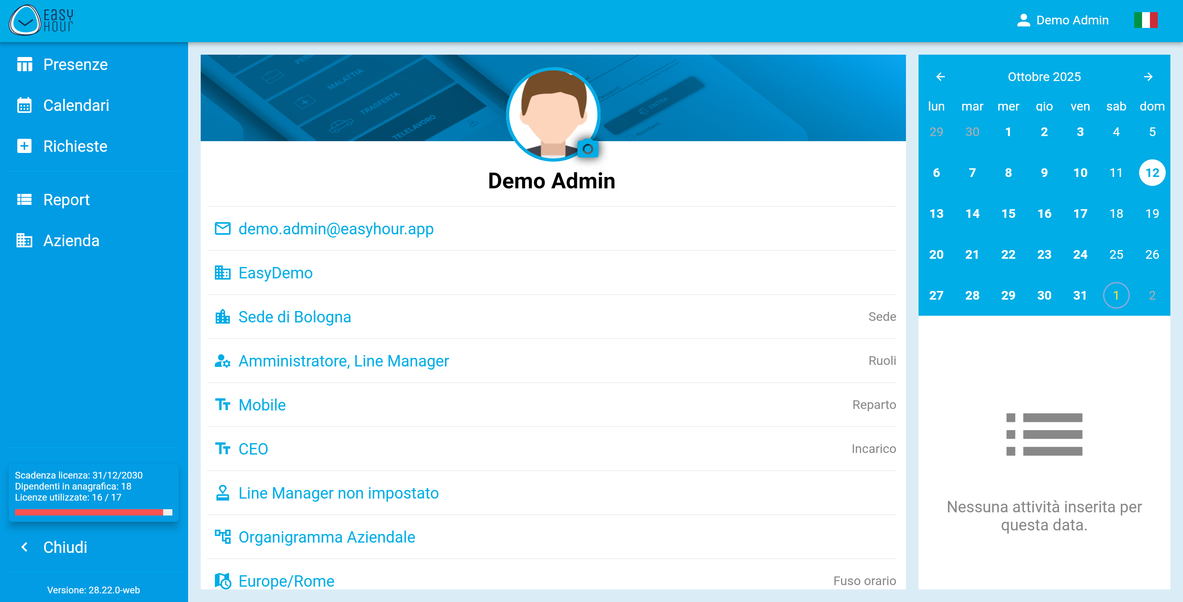
Task: Go to previous month in calendar
Action: point(940,77)
